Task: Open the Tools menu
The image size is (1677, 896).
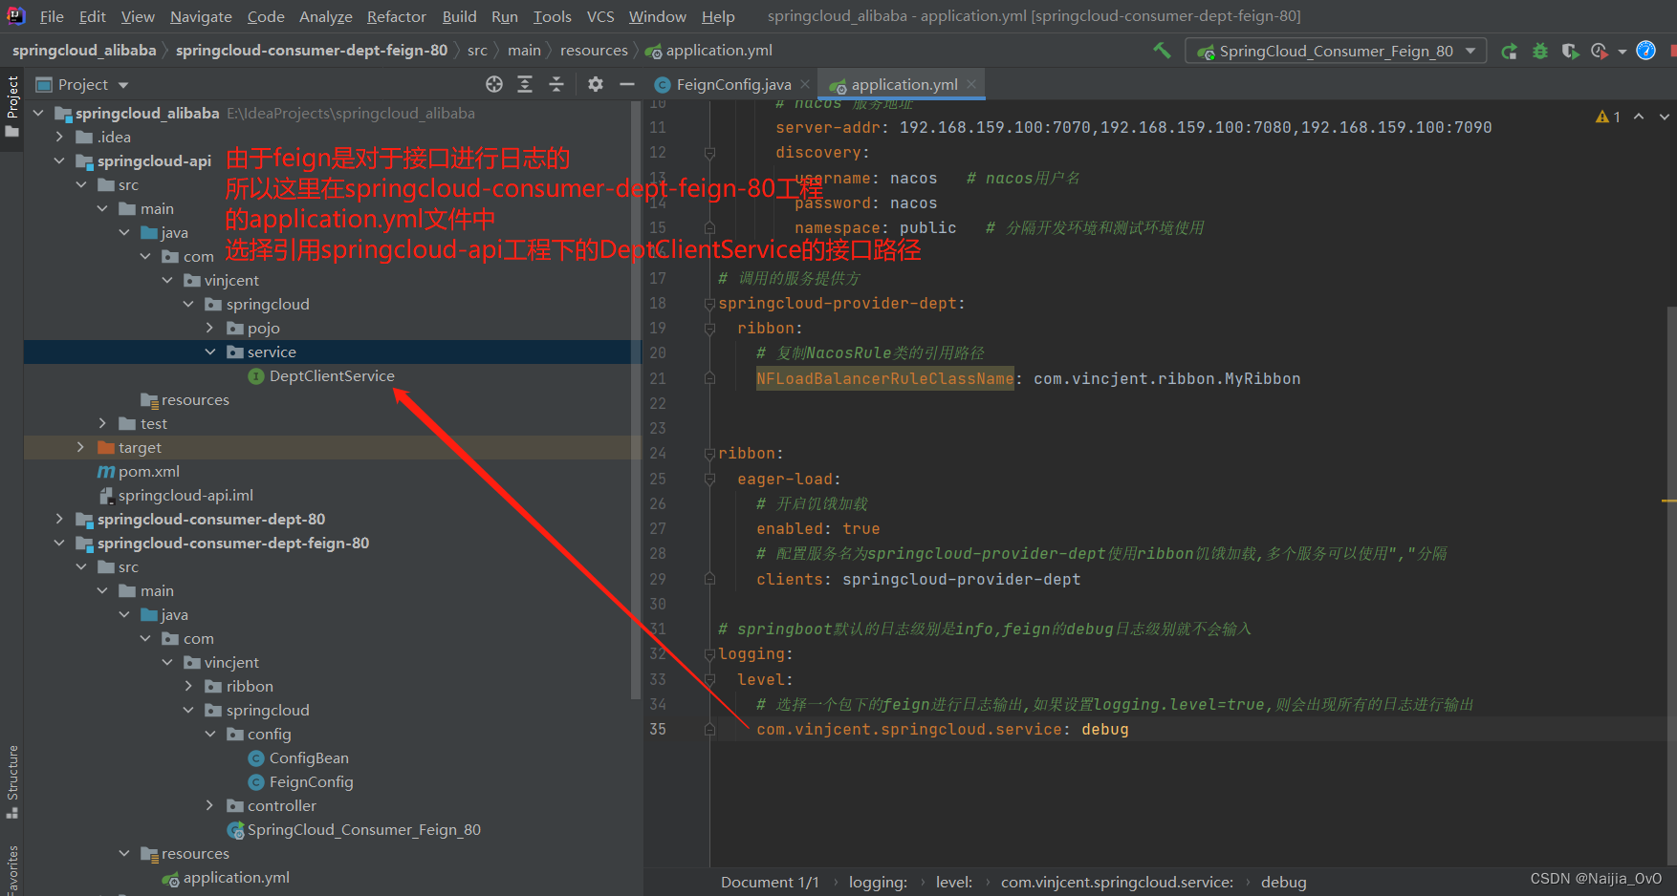Action: click(552, 16)
